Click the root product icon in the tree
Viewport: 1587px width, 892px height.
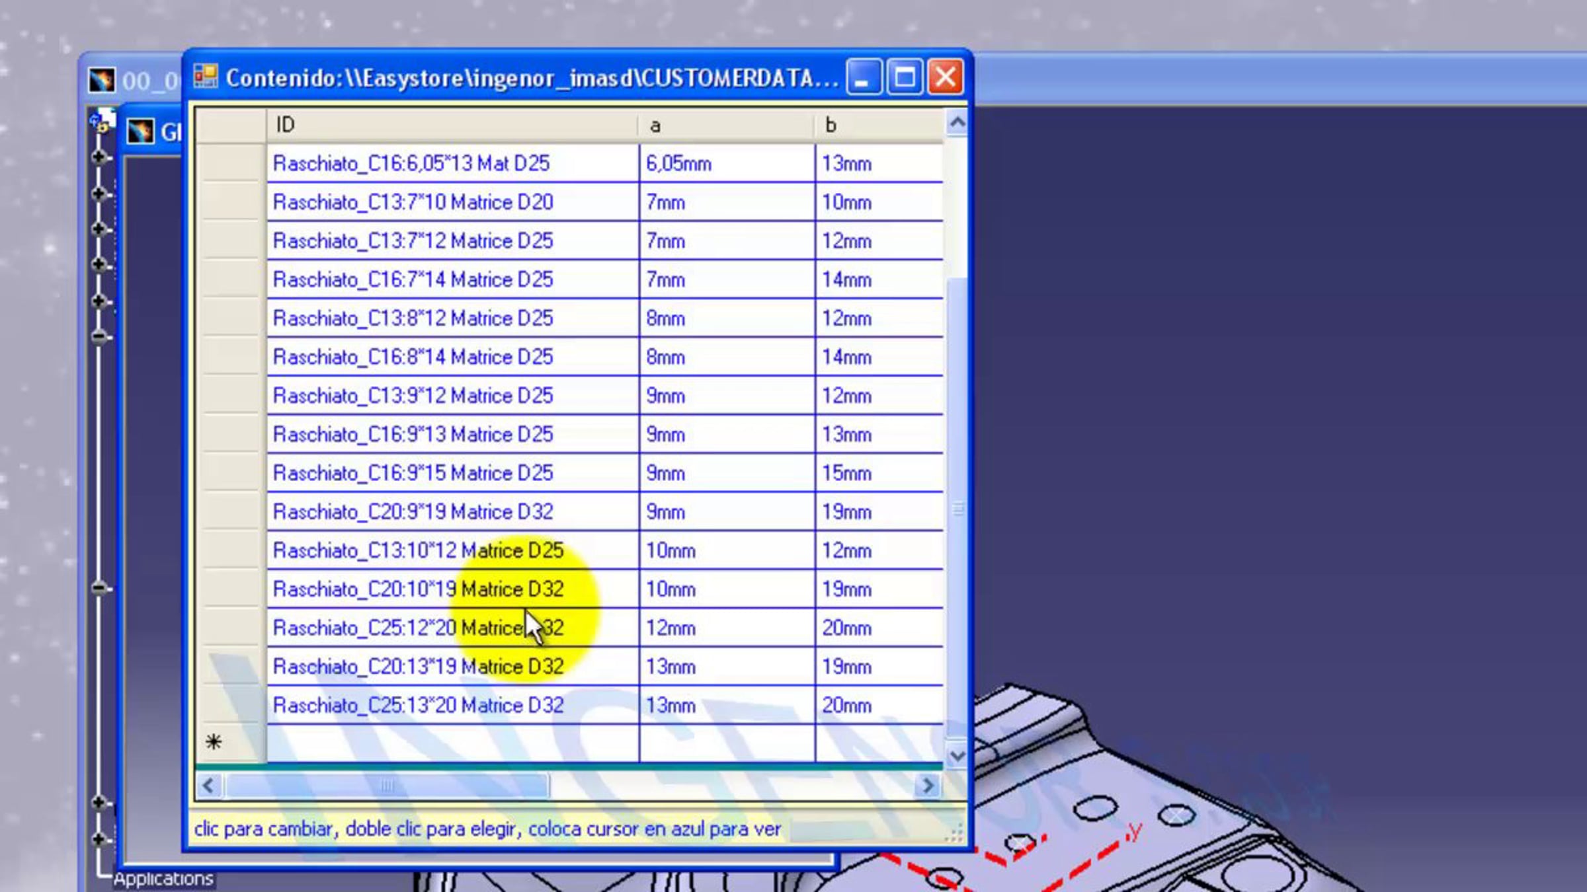102,122
